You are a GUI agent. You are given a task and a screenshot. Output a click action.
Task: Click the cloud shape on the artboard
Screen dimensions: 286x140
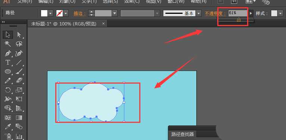pos(91,102)
